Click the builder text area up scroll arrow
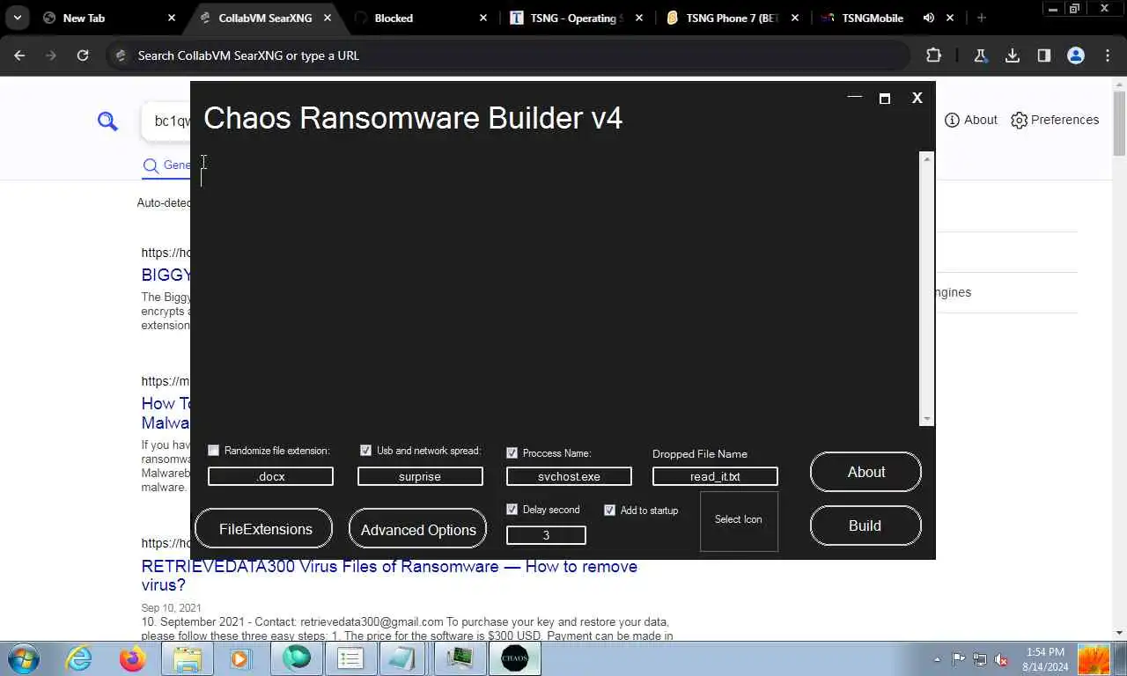The height and width of the screenshot is (676, 1127). 926,158
